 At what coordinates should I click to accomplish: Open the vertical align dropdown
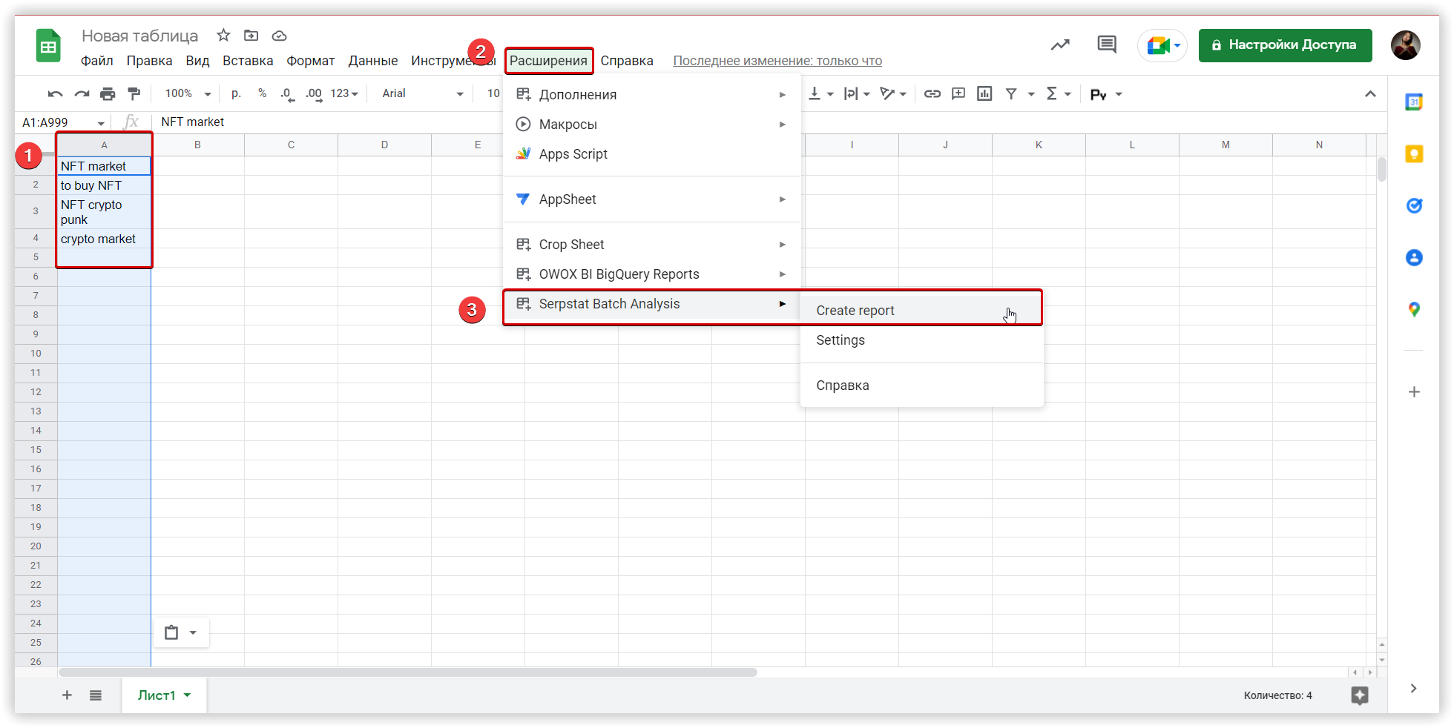point(820,93)
